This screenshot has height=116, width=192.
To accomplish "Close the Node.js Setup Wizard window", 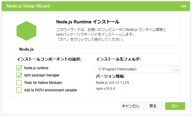I will (184, 6).
